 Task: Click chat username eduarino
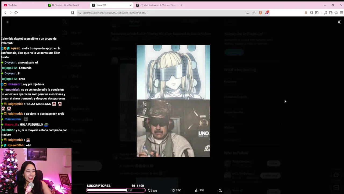[x=7, y=130]
